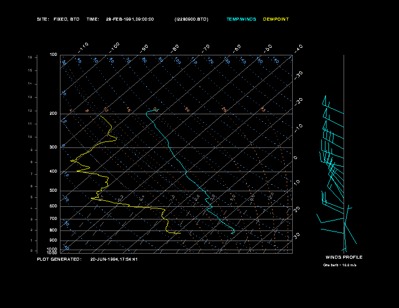Click the -110 isotherm label above the plot

pos(83,48)
